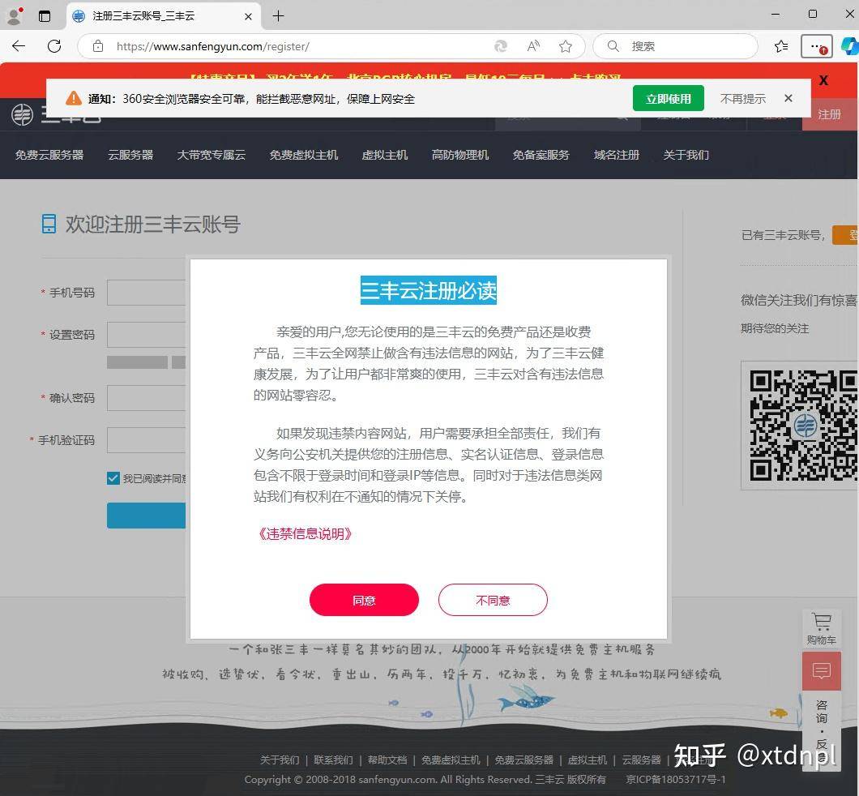Open the browser settings and more menu
The height and width of the screenshot is (796, 859).
point(816,46)
